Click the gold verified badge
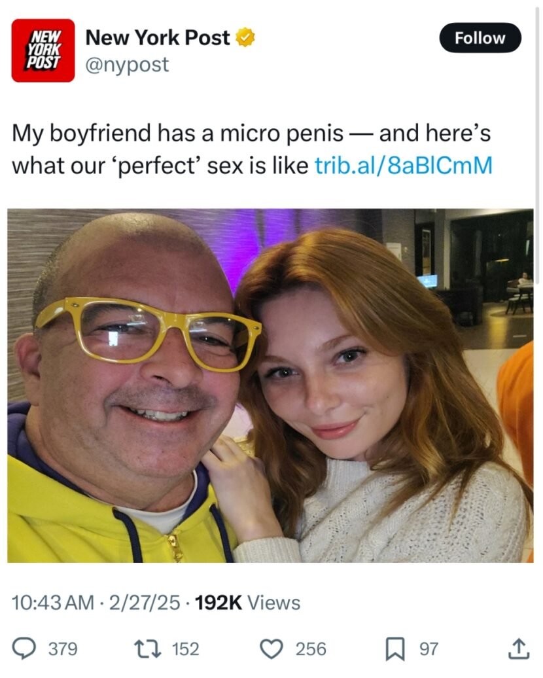 pos(245,38)
